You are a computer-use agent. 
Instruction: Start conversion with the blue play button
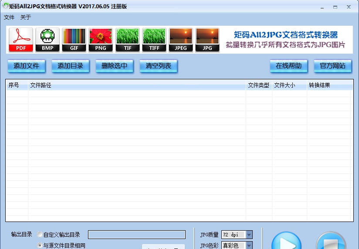[x=286, y=241]
